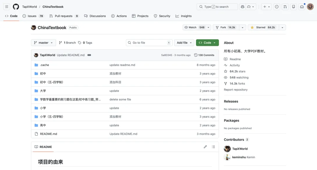Open the Insights tab
The image size is (317, 170).
click(183, 16)
